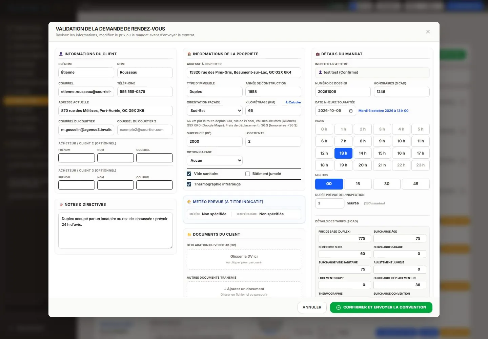Click the Téléphone field 555 555-0376
This screenshot has height=339, width=488.
point(145,92)
